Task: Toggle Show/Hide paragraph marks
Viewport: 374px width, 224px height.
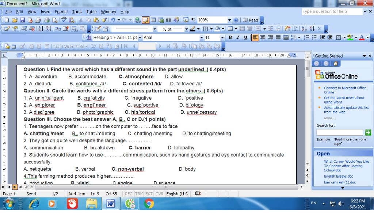Action: point(193,20)
